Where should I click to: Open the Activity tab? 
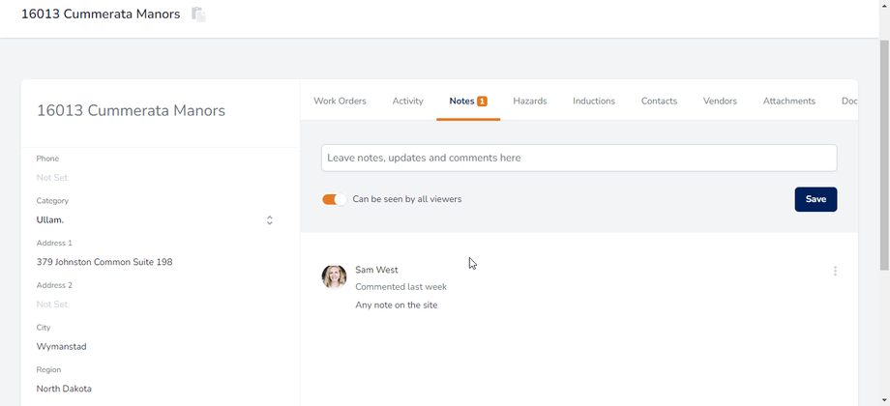pos(407,101)
